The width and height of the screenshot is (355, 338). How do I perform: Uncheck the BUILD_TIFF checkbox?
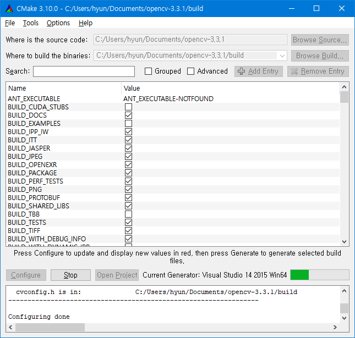(x=128, y=231)
